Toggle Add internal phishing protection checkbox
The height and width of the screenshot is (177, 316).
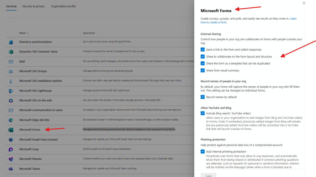203,151
